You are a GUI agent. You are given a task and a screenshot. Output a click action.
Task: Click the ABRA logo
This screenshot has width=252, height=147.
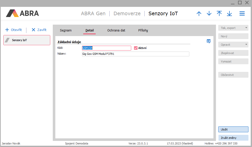(x=22, y=13)
